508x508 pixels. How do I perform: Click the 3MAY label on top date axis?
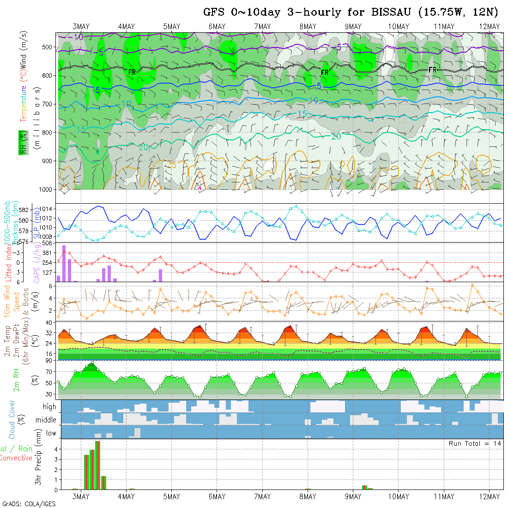[x=81, y=27]
